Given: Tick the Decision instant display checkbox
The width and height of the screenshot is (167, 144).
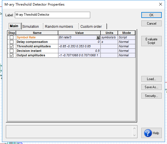Looking at the screenshot, I should tap(11, 51).
